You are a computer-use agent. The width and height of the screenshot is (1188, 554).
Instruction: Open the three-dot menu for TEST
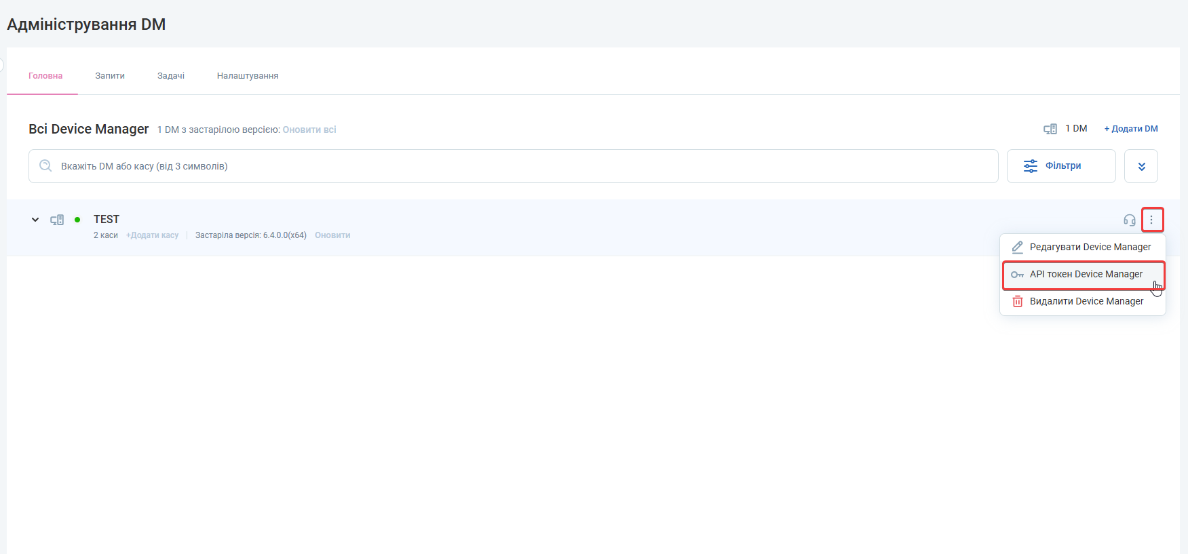pyautogui.click(x=1151, y=220)
